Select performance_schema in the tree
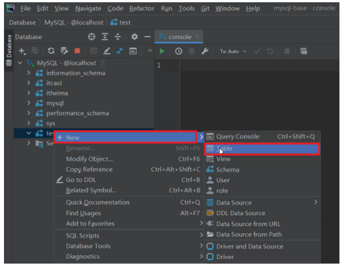 tap(77, 113)
